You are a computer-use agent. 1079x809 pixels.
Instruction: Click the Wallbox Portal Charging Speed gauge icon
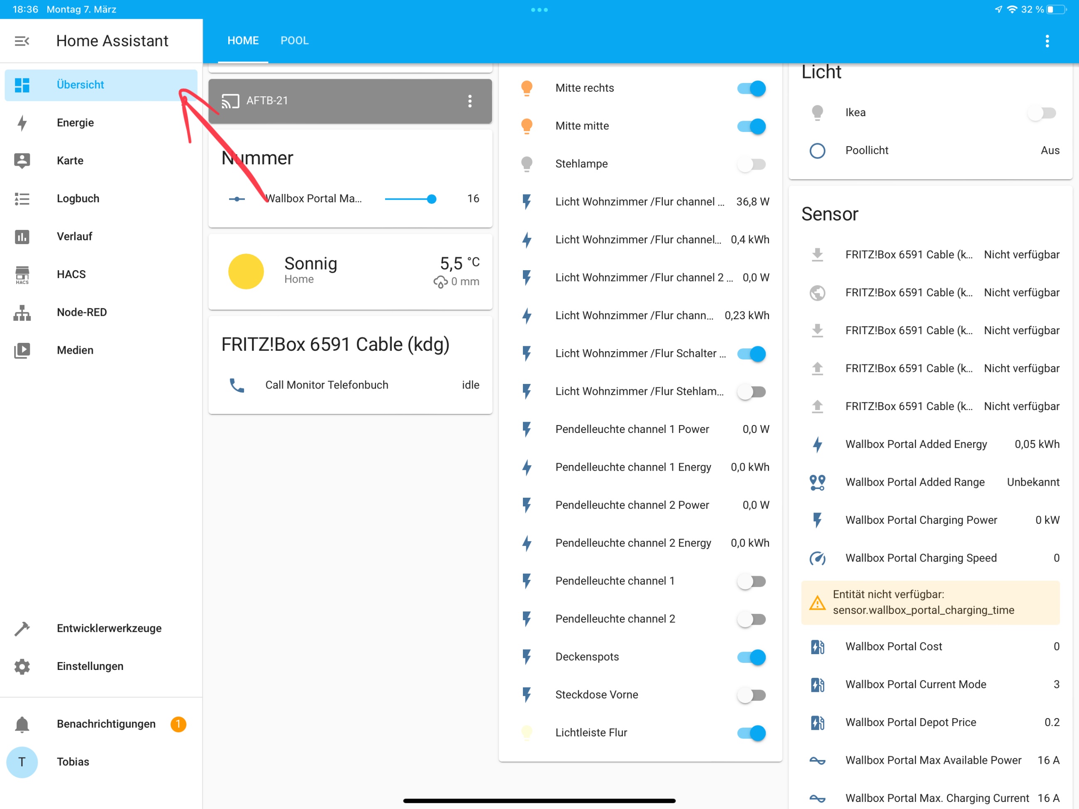(818, 558)
